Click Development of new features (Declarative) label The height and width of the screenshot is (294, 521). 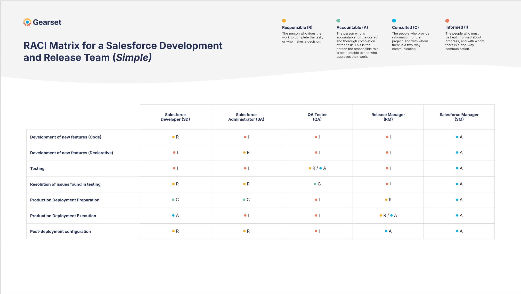tap(71, 153)
